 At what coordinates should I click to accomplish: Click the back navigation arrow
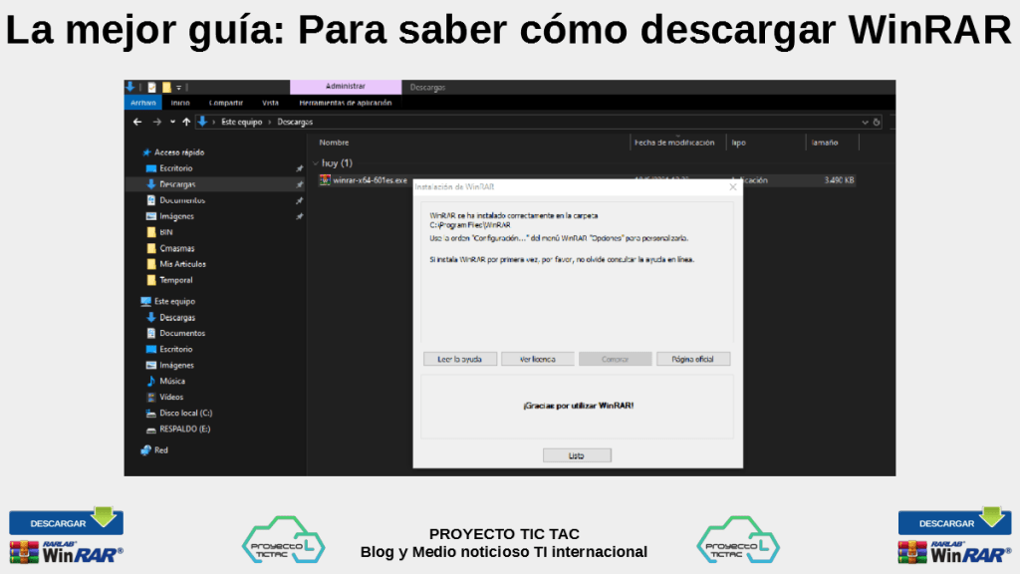coord(138,122)
